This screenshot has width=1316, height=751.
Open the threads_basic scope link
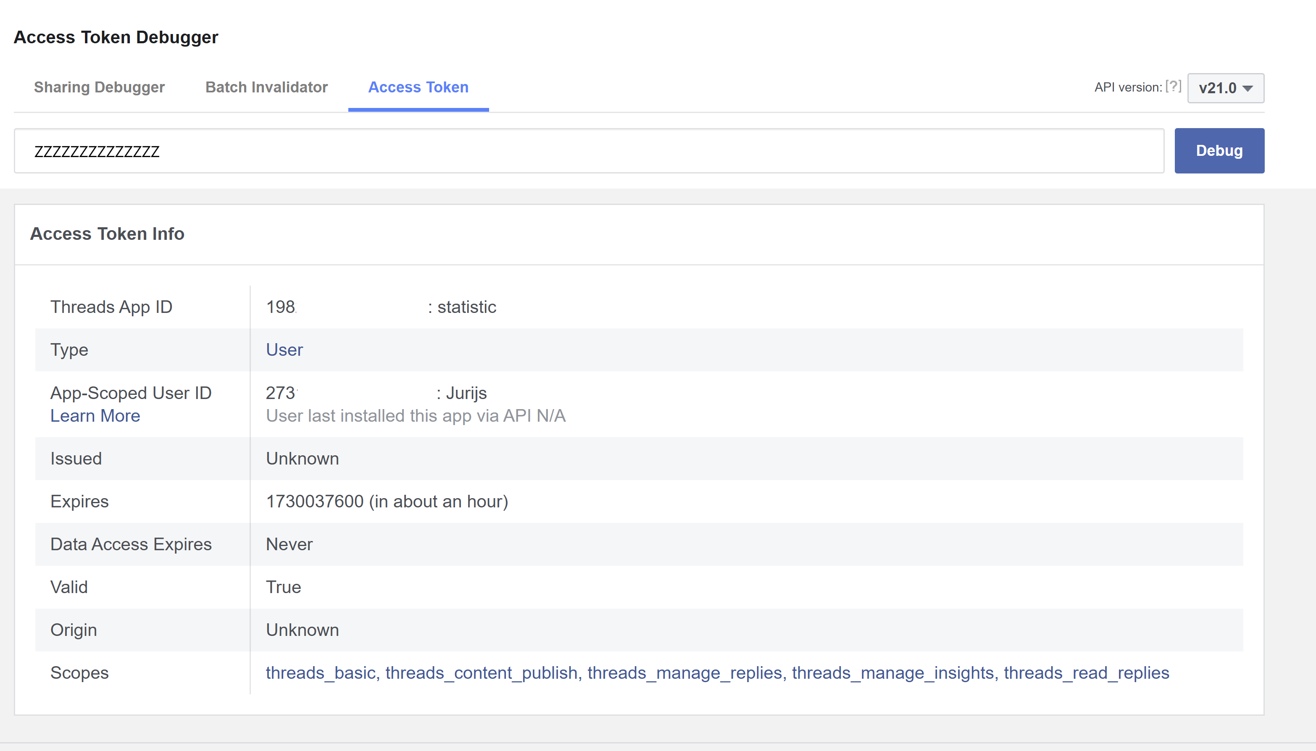[320, 672]
